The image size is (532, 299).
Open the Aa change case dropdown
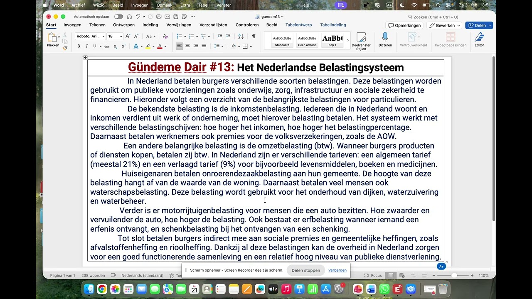pos(150,36)
